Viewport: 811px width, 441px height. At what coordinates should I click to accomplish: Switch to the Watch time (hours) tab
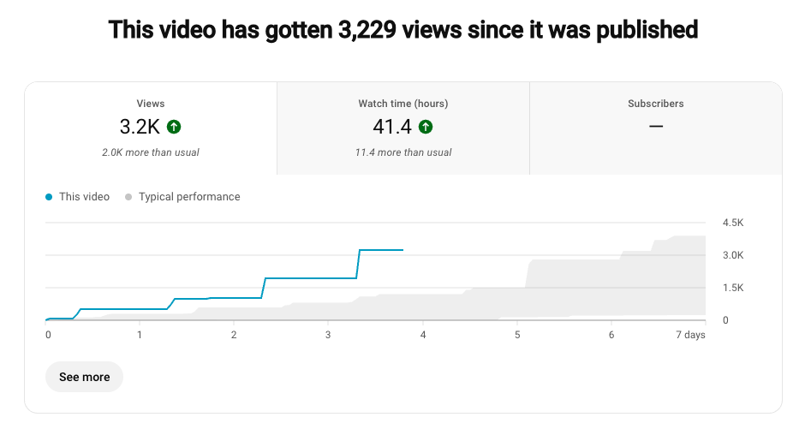coord(403,128)
